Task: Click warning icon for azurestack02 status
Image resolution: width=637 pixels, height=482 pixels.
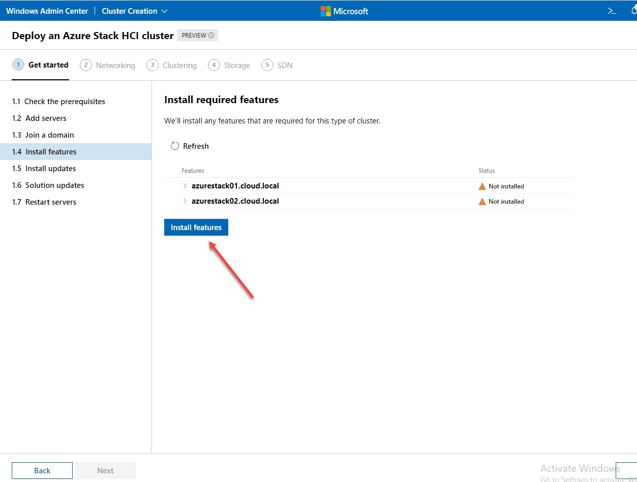Action: coord(482,202)
